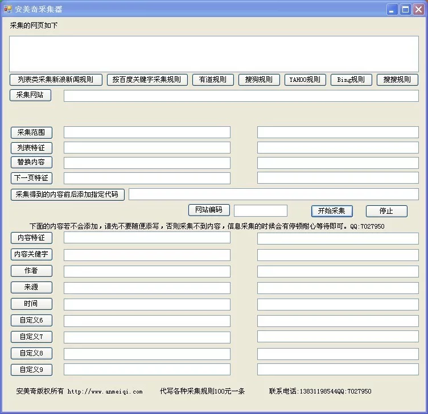The image size is (428, 414).
Task: Focus the right 自定义9 input field
Action: (338, 369)
